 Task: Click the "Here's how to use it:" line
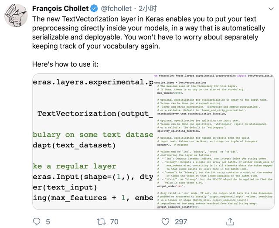point(65,64)
